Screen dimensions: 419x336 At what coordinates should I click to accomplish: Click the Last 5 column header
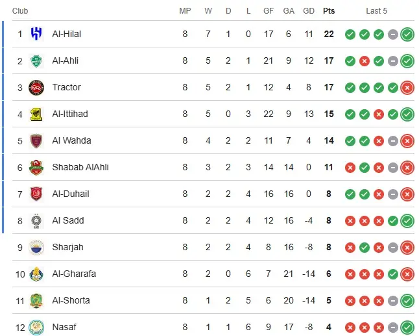(x=376, y=11)
